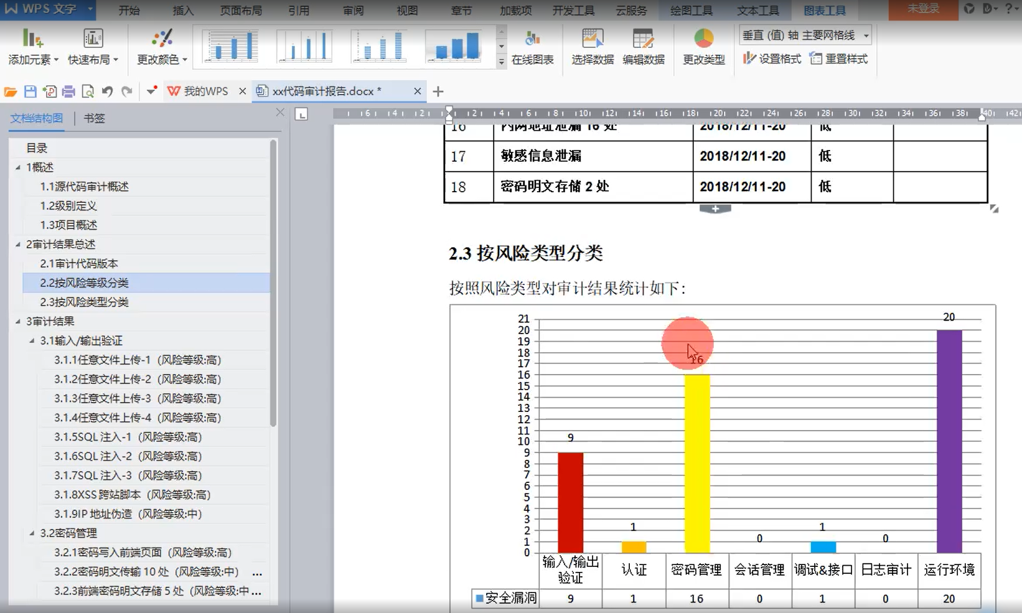Switch to the 插入 ribbon tab
This screenshot has width=1022, height=613.
pyautogui.click(x=182, y=10)
